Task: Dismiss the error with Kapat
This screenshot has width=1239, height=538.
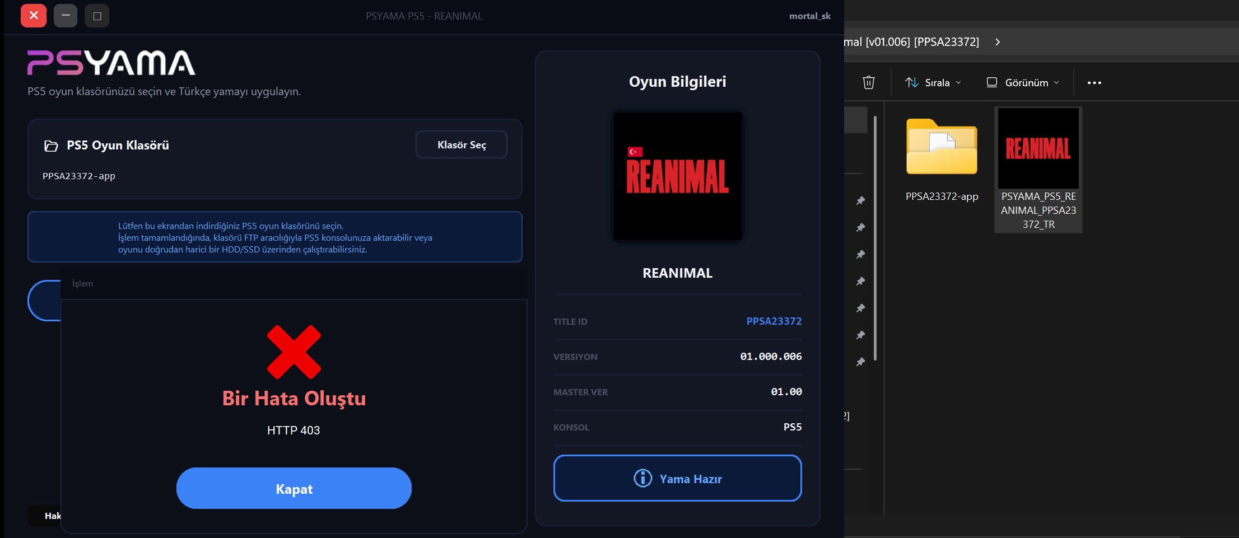Action: point(294,488)
